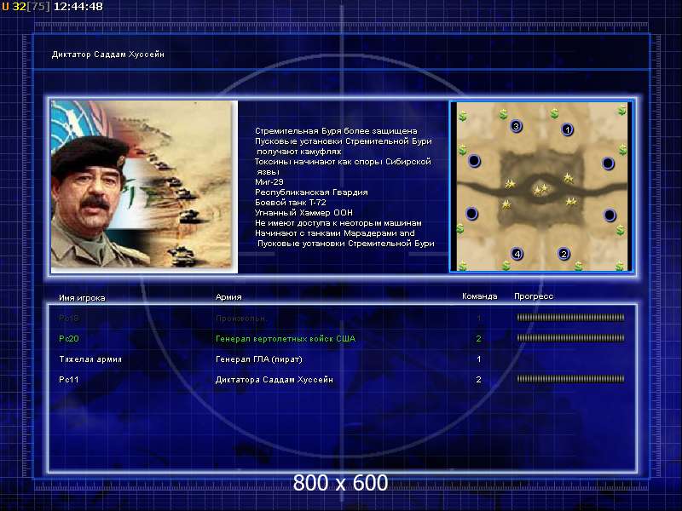Click the dollar sign in the minimap's top-right corner

(622, 111)
